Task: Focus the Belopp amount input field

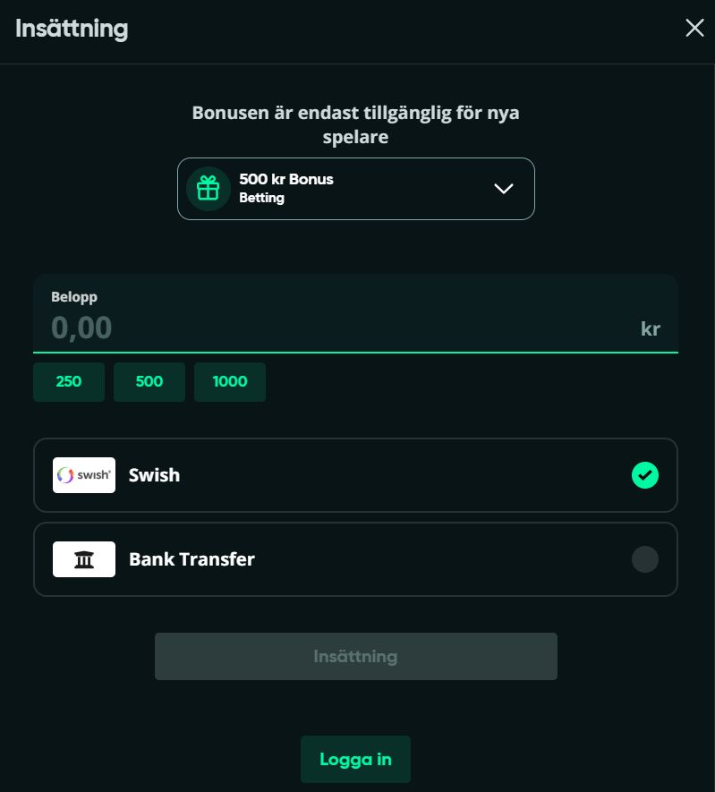Action: pos(355,314)
